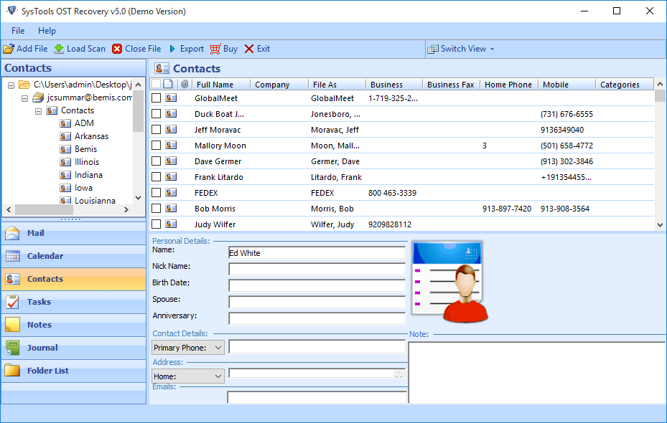
Task: Click the Contacts header card icon
Action: click(162, 68)
